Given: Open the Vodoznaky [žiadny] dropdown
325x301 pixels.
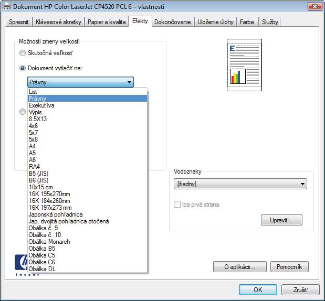Looking at the screenshot, I should point(240,184).
